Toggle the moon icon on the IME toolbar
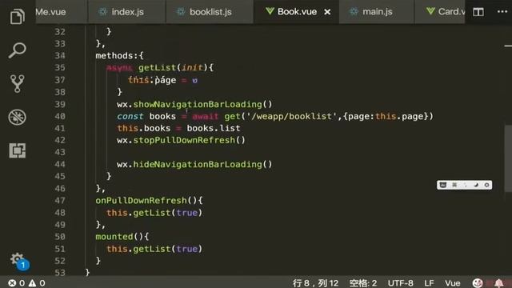The height and width of the screenshot is (288, 512). pos(476,185)
